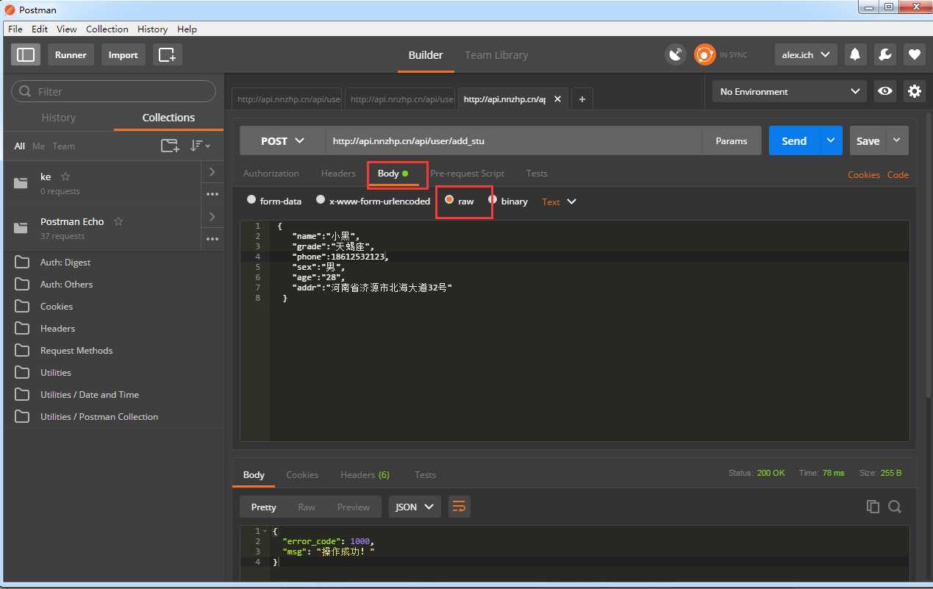
Task: Filter collections by Team
Action: (x=63, y=146)
